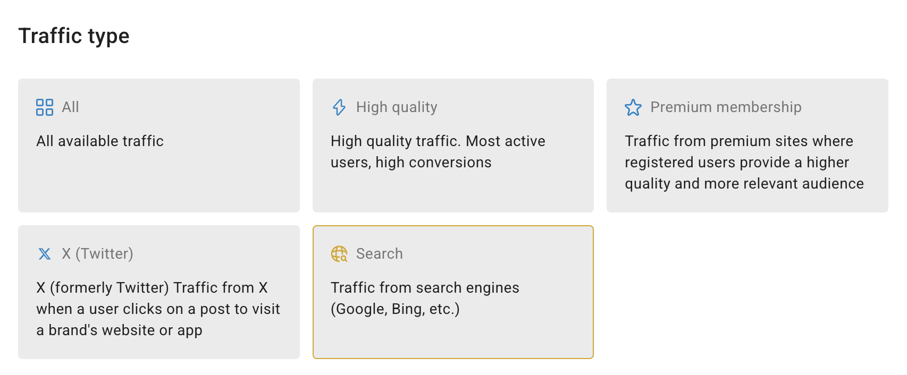907x375 pixels.
Task: Click the Search title label
Action: [379, 254]
